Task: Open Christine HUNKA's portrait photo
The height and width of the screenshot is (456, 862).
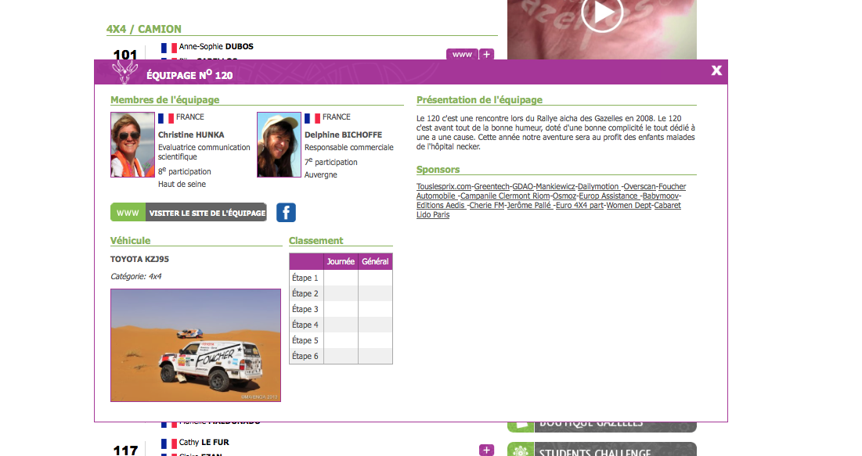Action: click(x=132, y=145)
